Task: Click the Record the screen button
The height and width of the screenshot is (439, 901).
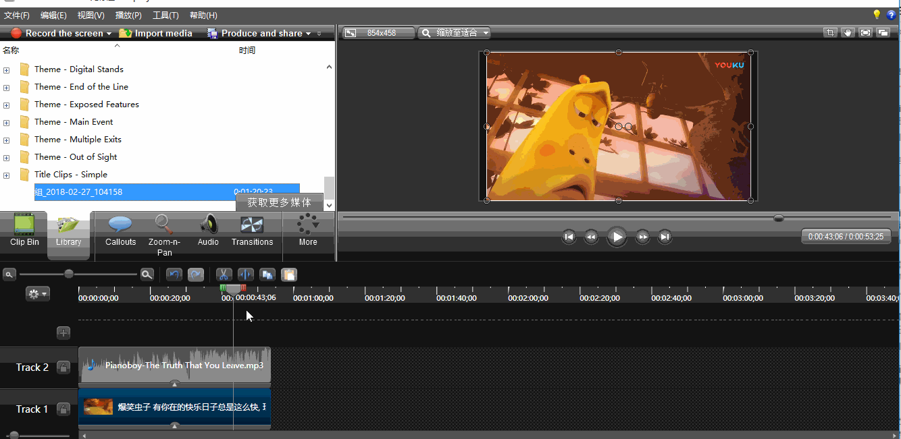Action: [57, 33]
